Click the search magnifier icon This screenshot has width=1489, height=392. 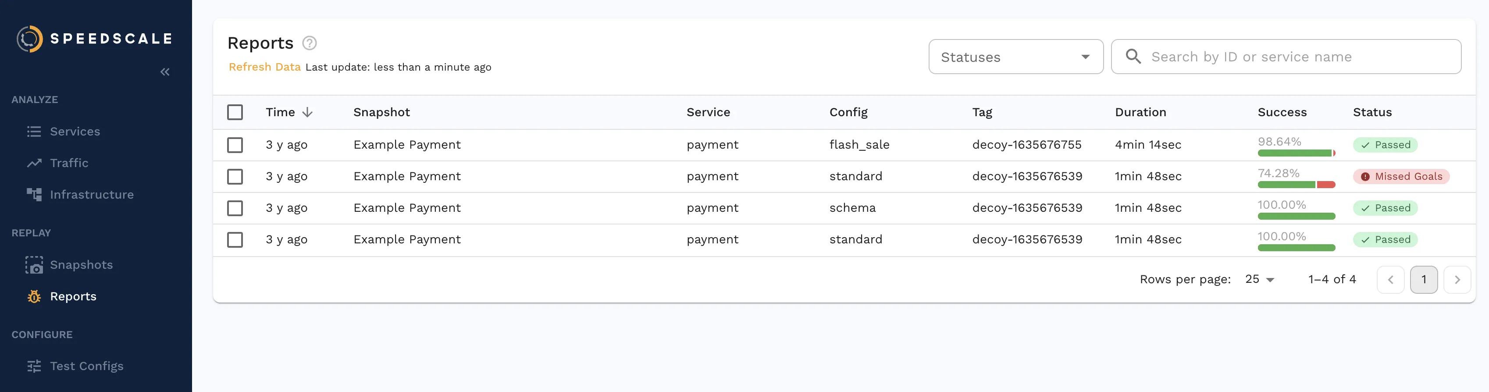pos(1133,56)
